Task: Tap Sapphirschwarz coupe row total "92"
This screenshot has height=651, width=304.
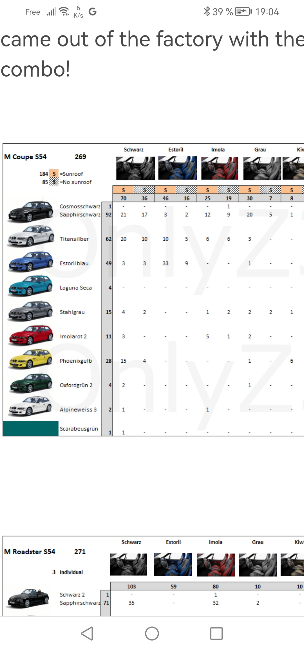Action: coord(109,215)
